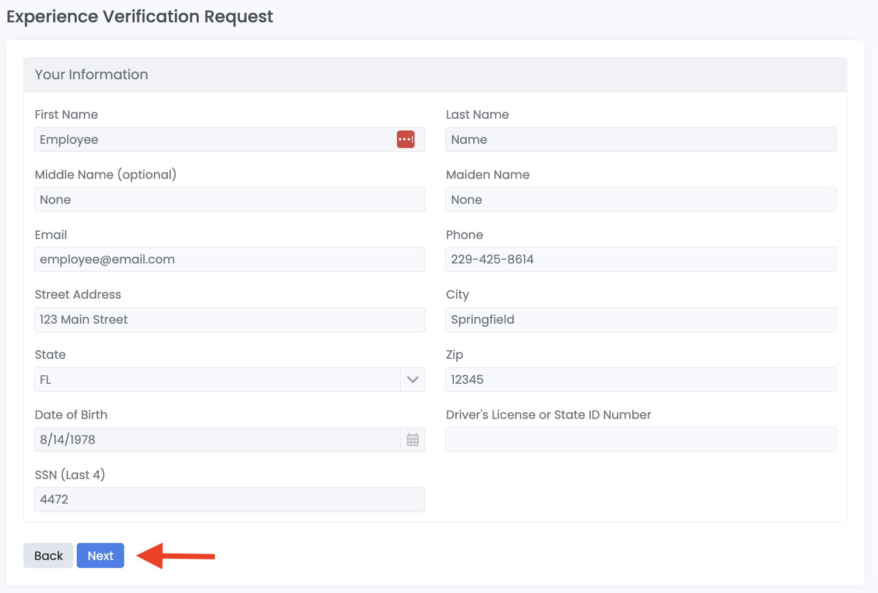Click the Back button
The height and width of the screenshot is (593, 878).
click(x=48, y=556)
